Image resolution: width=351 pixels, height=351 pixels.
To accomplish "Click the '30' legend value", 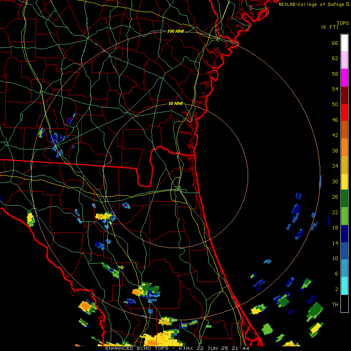I will tap(335, 181).
